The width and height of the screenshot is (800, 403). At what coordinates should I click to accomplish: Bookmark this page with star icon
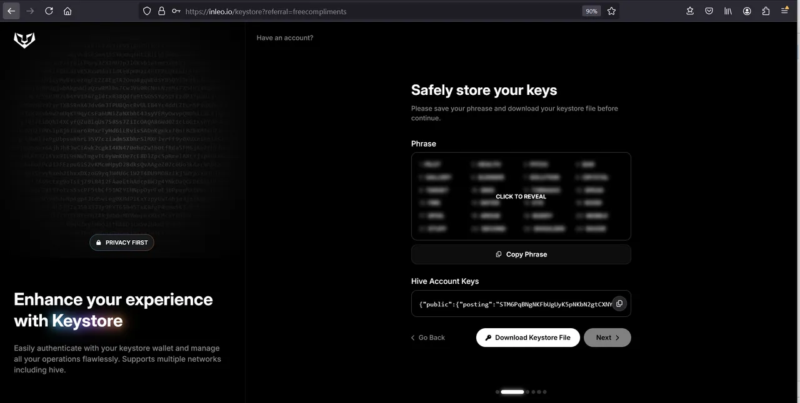pos(611,11)
